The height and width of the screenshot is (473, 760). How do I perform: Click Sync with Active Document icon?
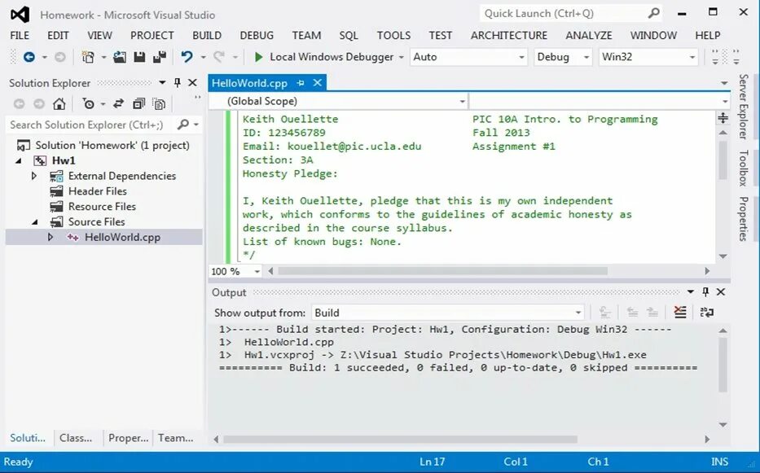(x=118, y=103)
